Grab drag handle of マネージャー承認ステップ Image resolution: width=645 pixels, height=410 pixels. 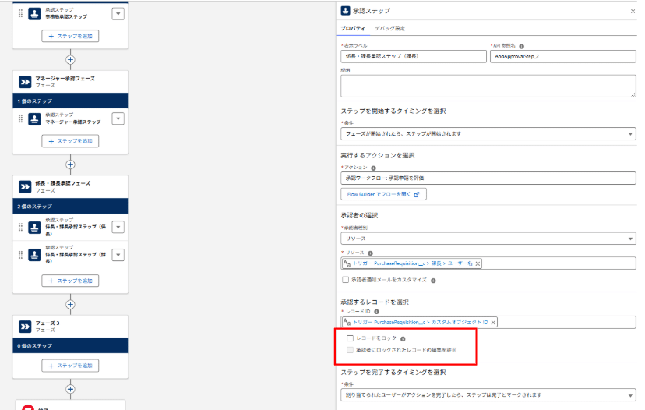(20, 119)
